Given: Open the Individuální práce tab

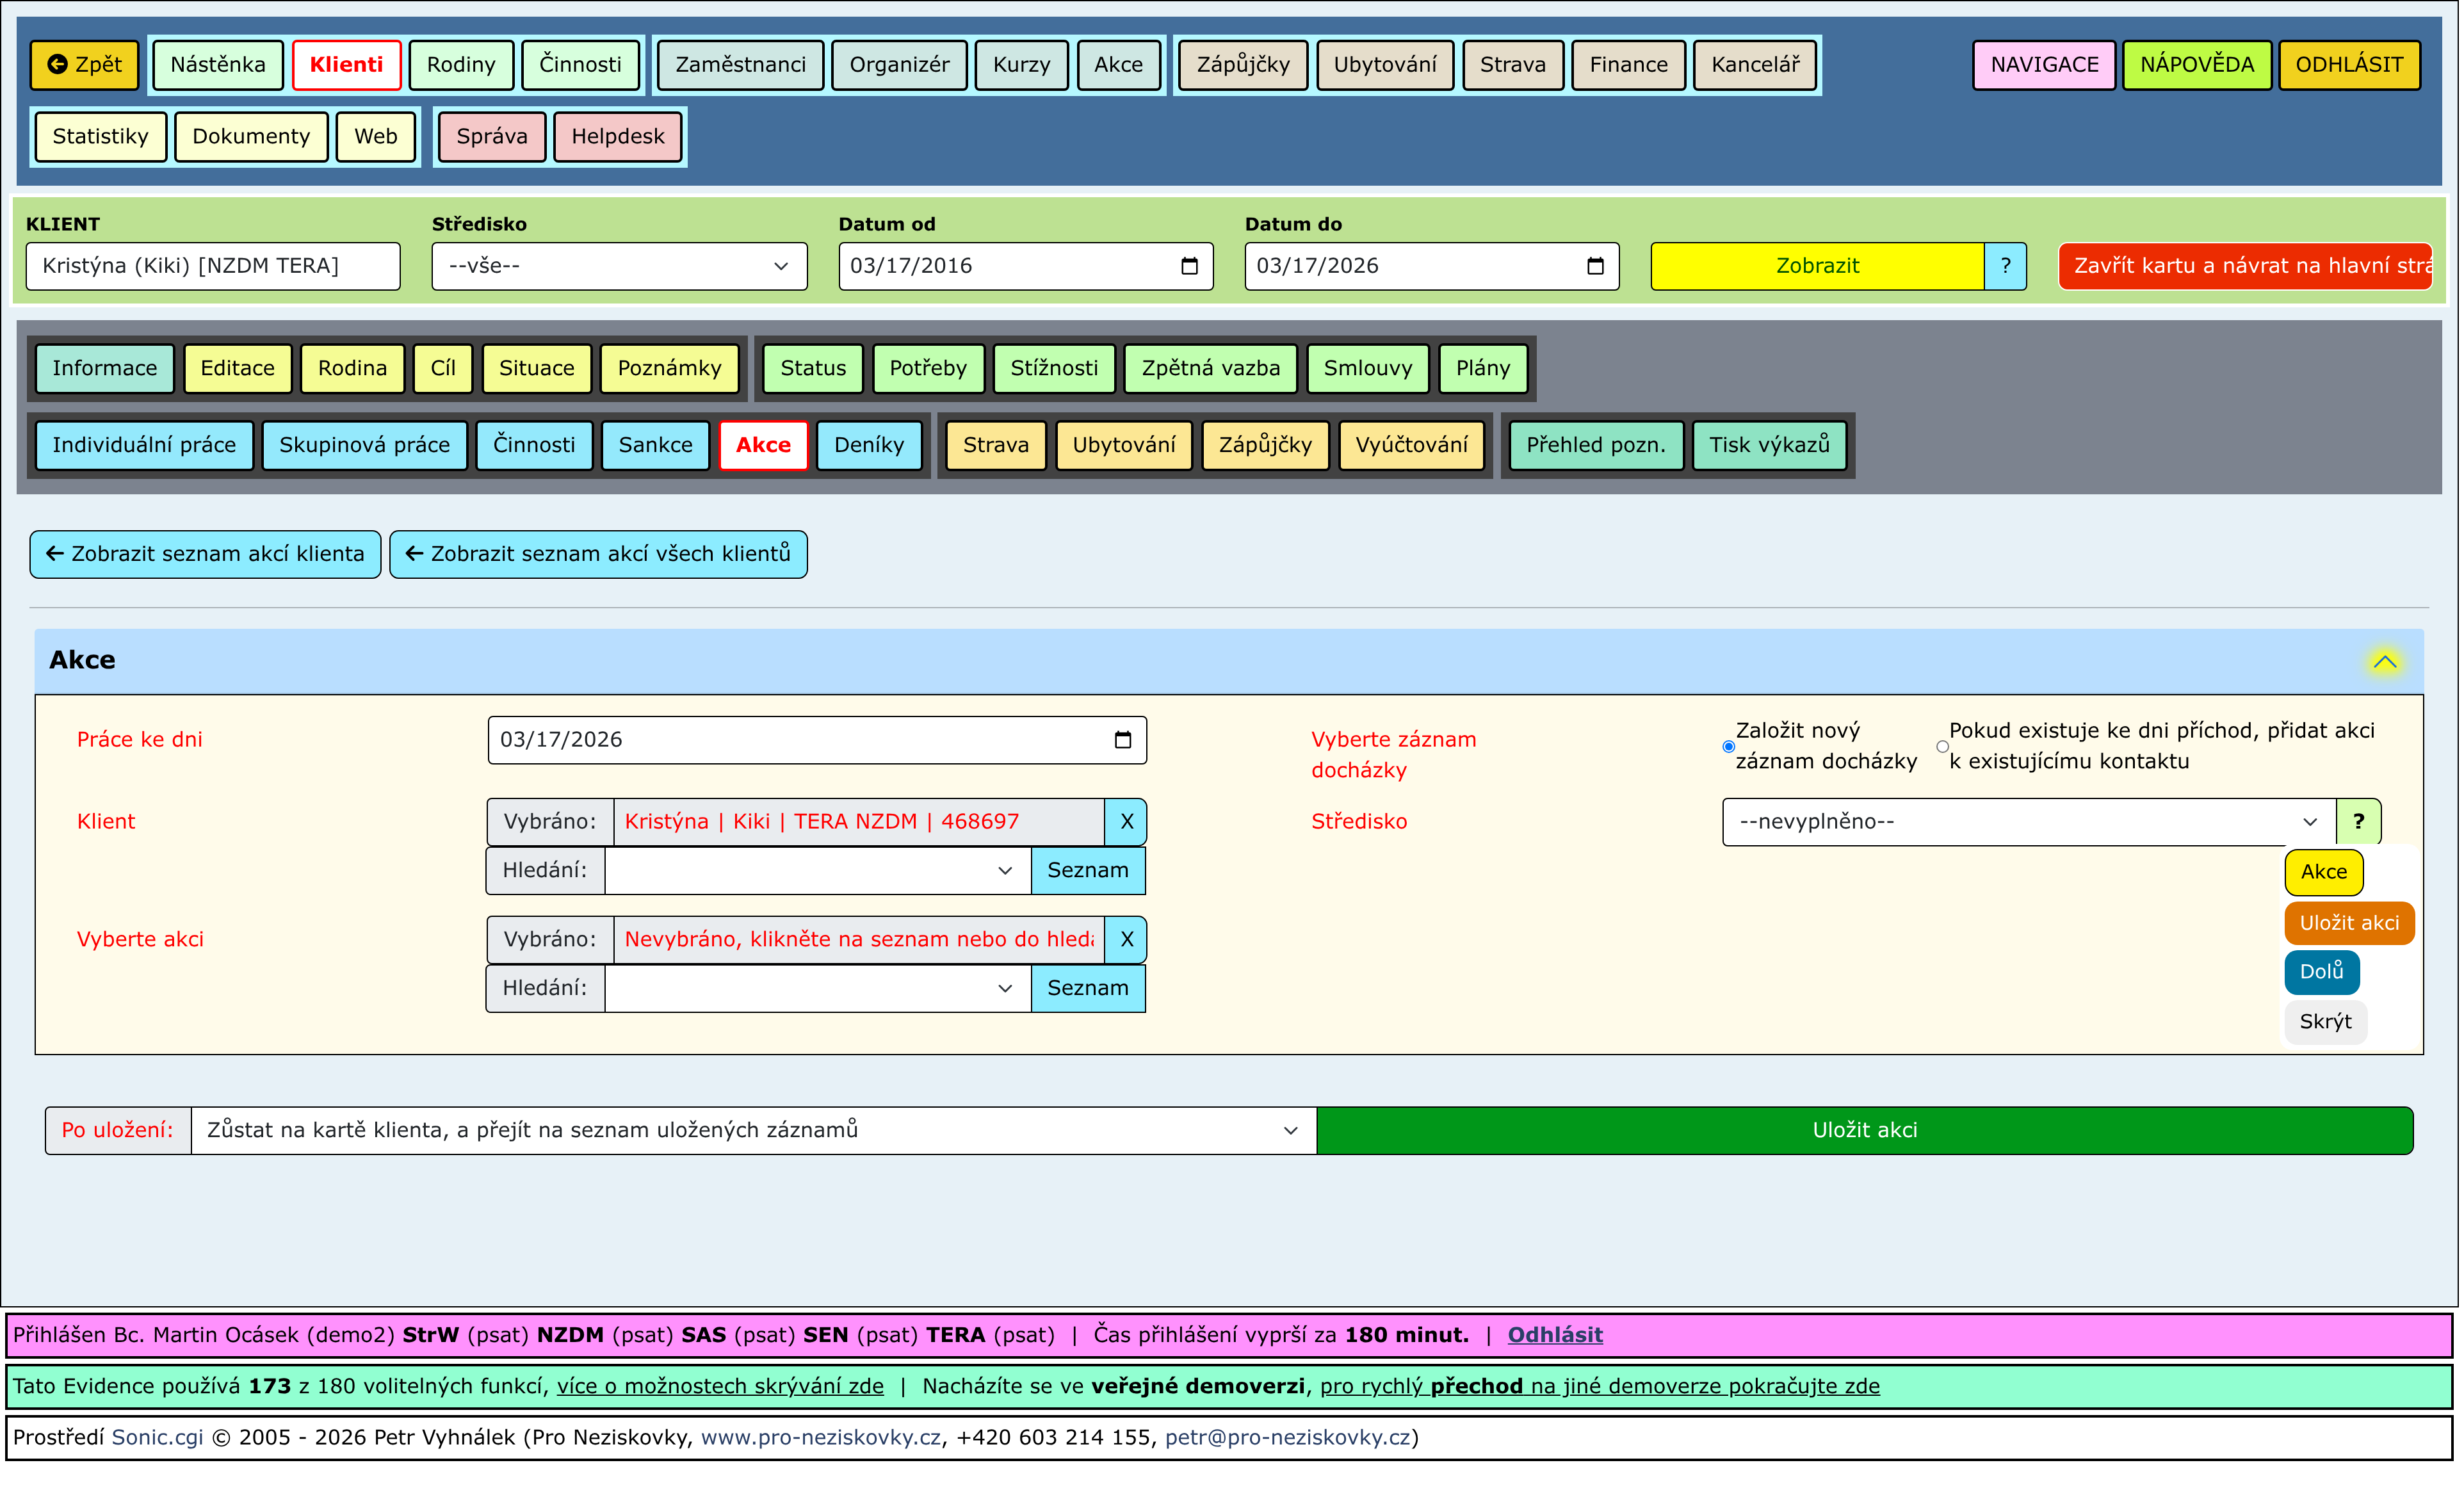Looking at the screenshot, I should tap(145, 446).
